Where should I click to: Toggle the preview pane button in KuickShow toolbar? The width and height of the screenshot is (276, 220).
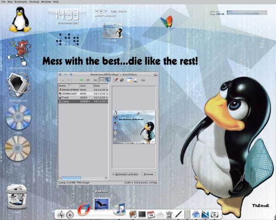(x=108, y=80)
